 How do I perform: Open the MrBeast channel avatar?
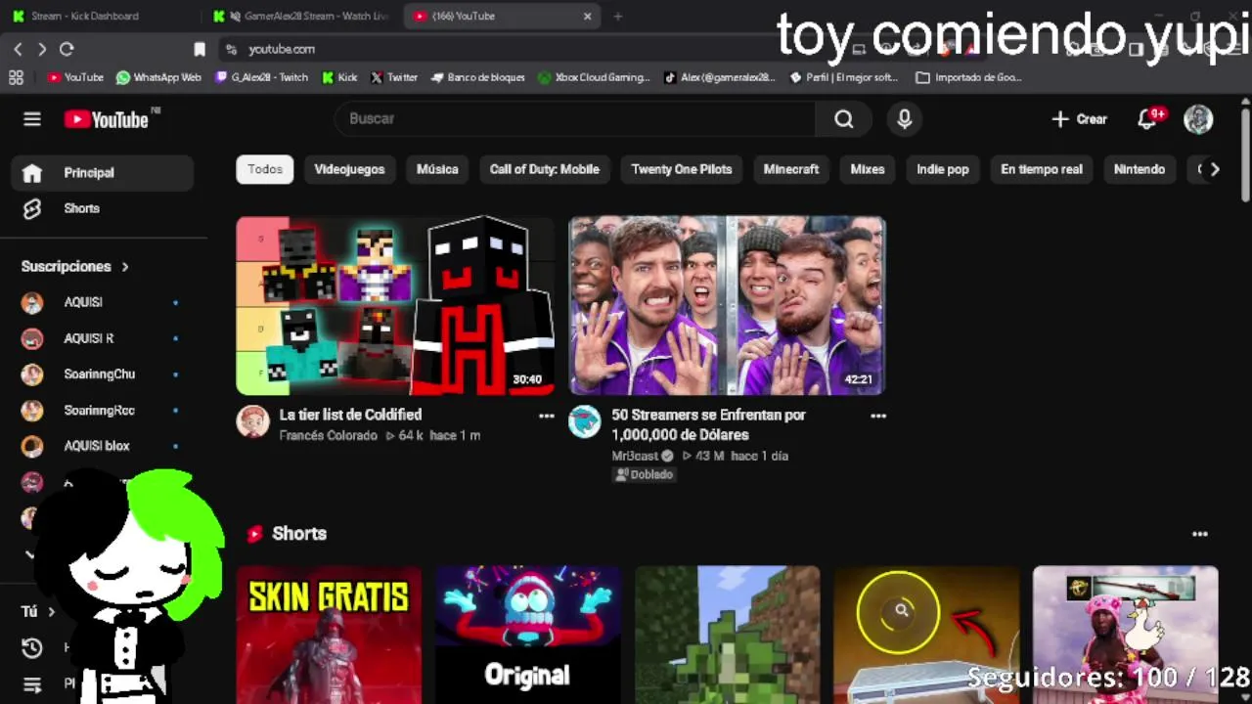pyautogui.click(x=585, y=421)
